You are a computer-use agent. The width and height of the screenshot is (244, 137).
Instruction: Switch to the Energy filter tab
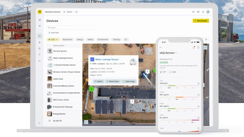[x=80, y=39]
